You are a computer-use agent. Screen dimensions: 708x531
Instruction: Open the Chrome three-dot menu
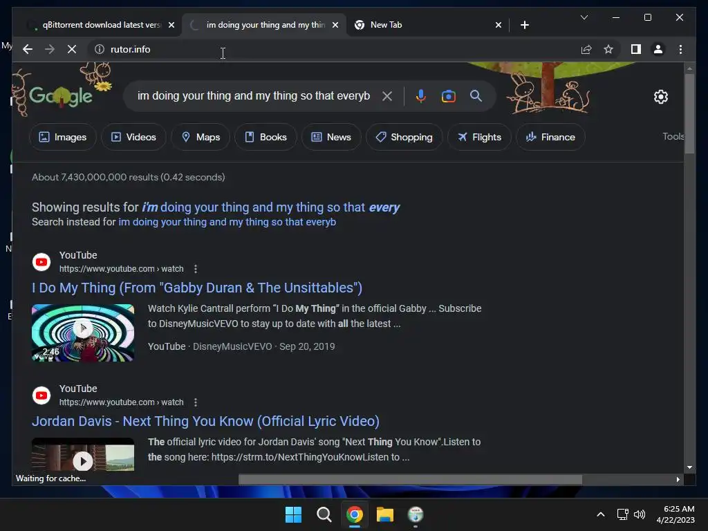click(x=680, y=49)
